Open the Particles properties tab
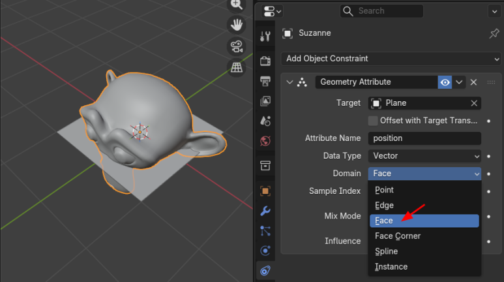This screenshot has height=282, width=504. 265,231
